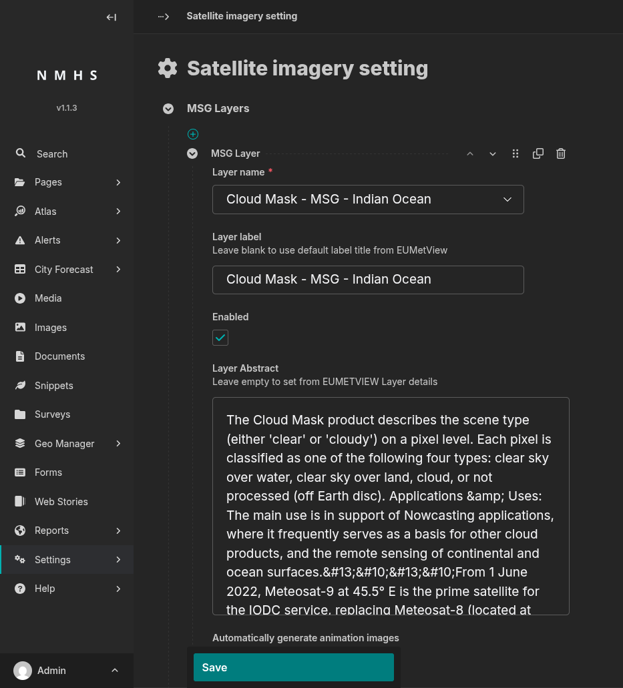Open the Satellite imagery setting breadcrumb
Viewport: 623px width, 688px height.
click(242, 16)
